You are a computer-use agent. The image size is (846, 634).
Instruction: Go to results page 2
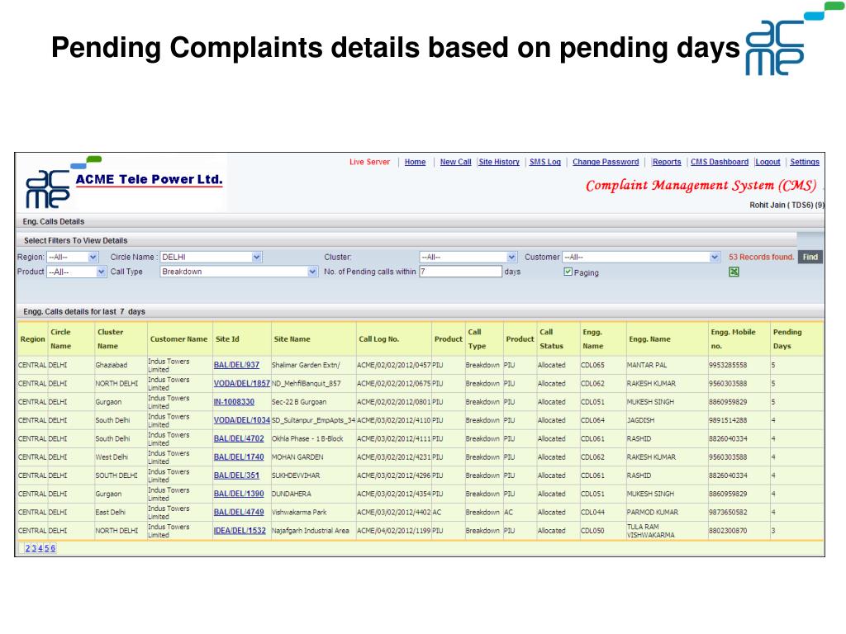click(27, 548)
